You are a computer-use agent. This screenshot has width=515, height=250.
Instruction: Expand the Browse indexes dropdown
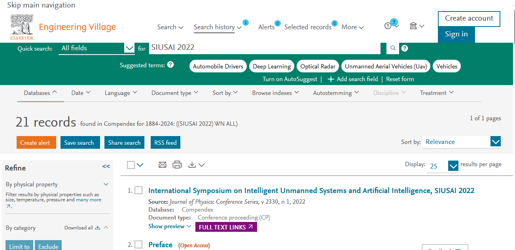(x=275, y=93)
